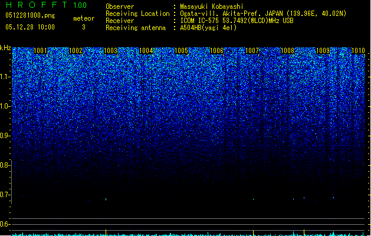Click the meteor label
This screenshot has width=371, height=236.
coord(84,18)
